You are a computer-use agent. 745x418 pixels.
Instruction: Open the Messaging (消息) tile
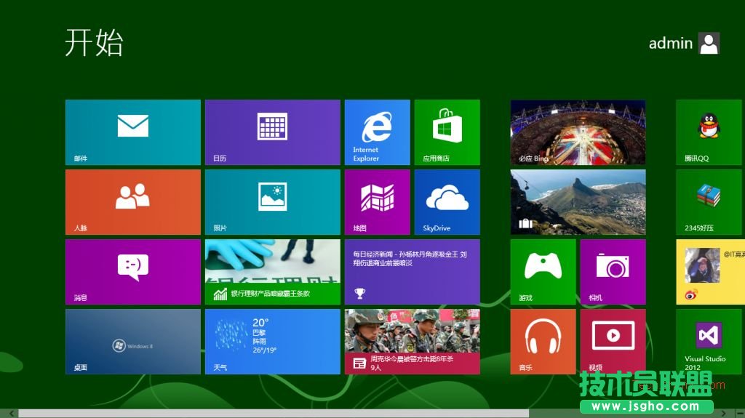click(132, 272)
